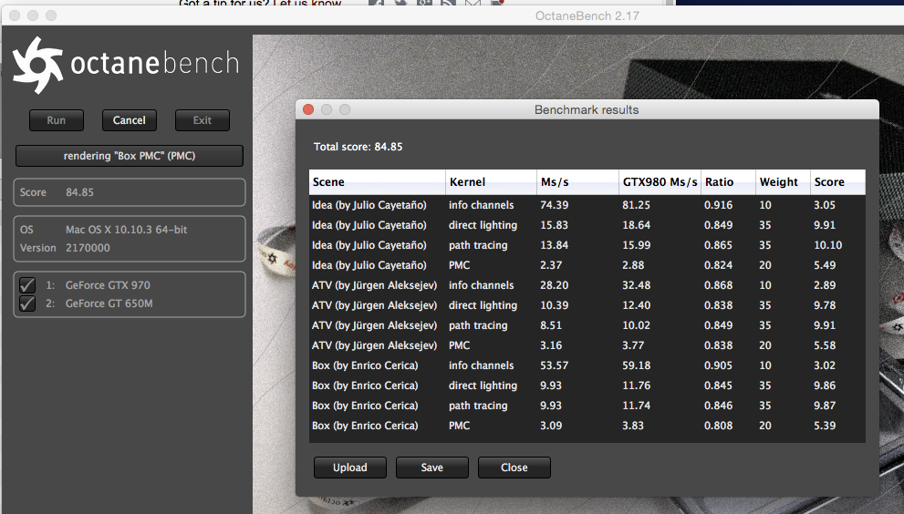904x514 pixels.
Task: Select the Idea info channels row scene name
Action: pos(369,205)
